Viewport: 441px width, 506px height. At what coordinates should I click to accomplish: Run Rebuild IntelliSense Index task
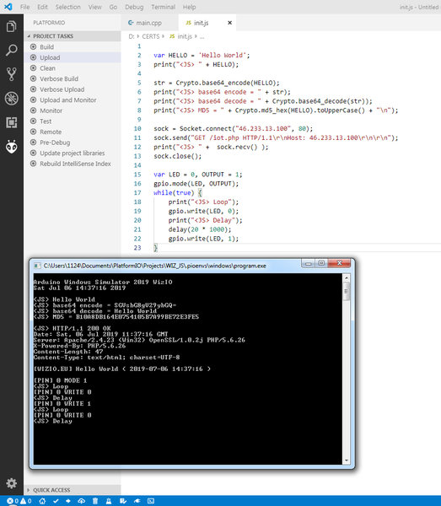[73, 164]
